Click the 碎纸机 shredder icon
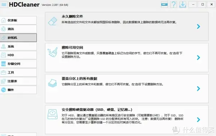 [x=4, y=38]
